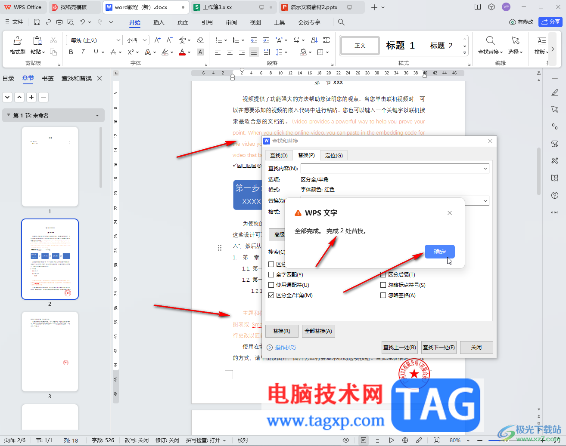This screenshot has height=446, width=566.
Task: Click the Underline icon
Action: 96,52
